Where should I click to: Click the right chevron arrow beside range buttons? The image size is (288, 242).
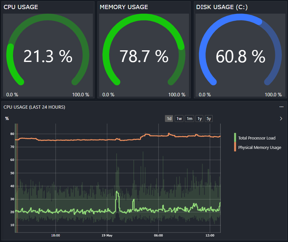(x=281, y=119)
